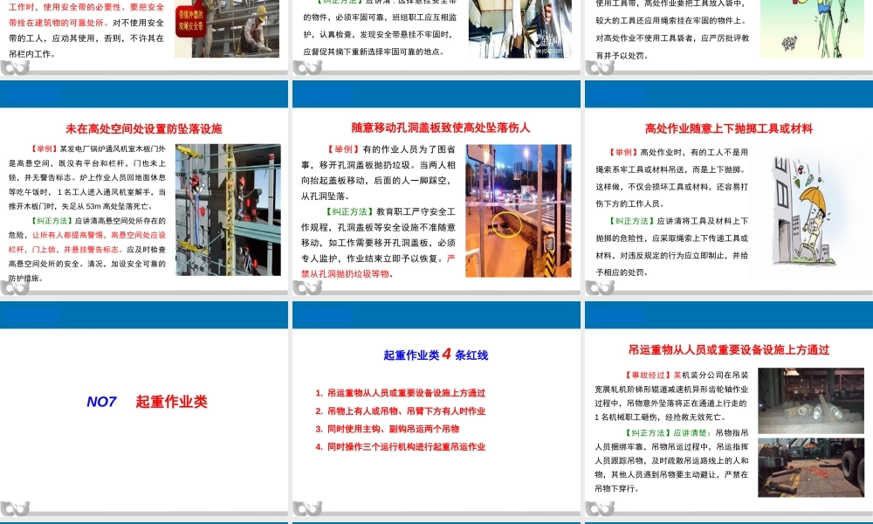Select 【举例】 label in tool-throwing slide
The width and height of the screenshot is (873, 524).
623,152
